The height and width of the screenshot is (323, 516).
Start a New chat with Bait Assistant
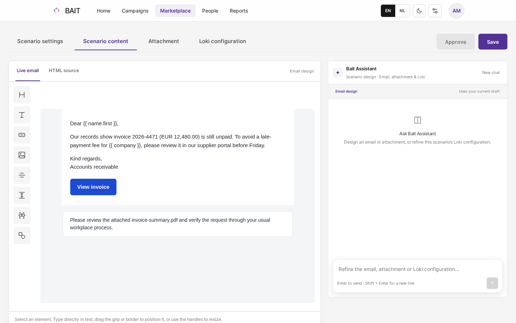coord(491,72)
